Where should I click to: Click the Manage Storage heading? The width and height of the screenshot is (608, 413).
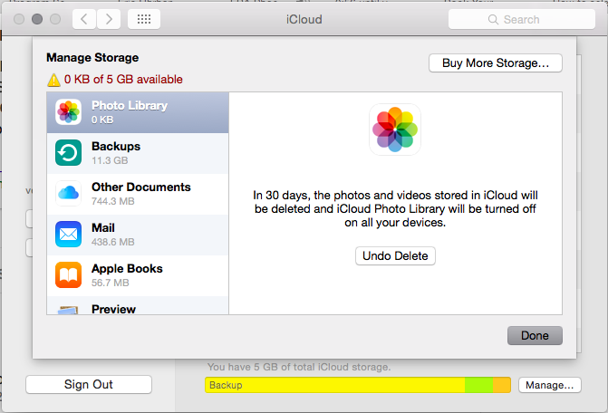[92, 58]
